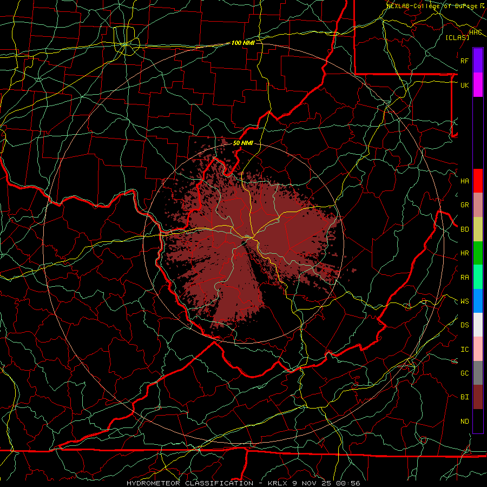
Task: Click the BI legend label
Action: [464, 397]
